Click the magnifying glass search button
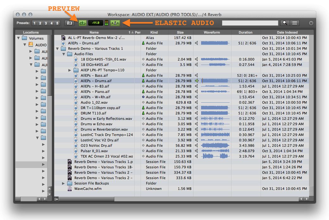Viewport: 329px width, 220px height. pos(285,23)
